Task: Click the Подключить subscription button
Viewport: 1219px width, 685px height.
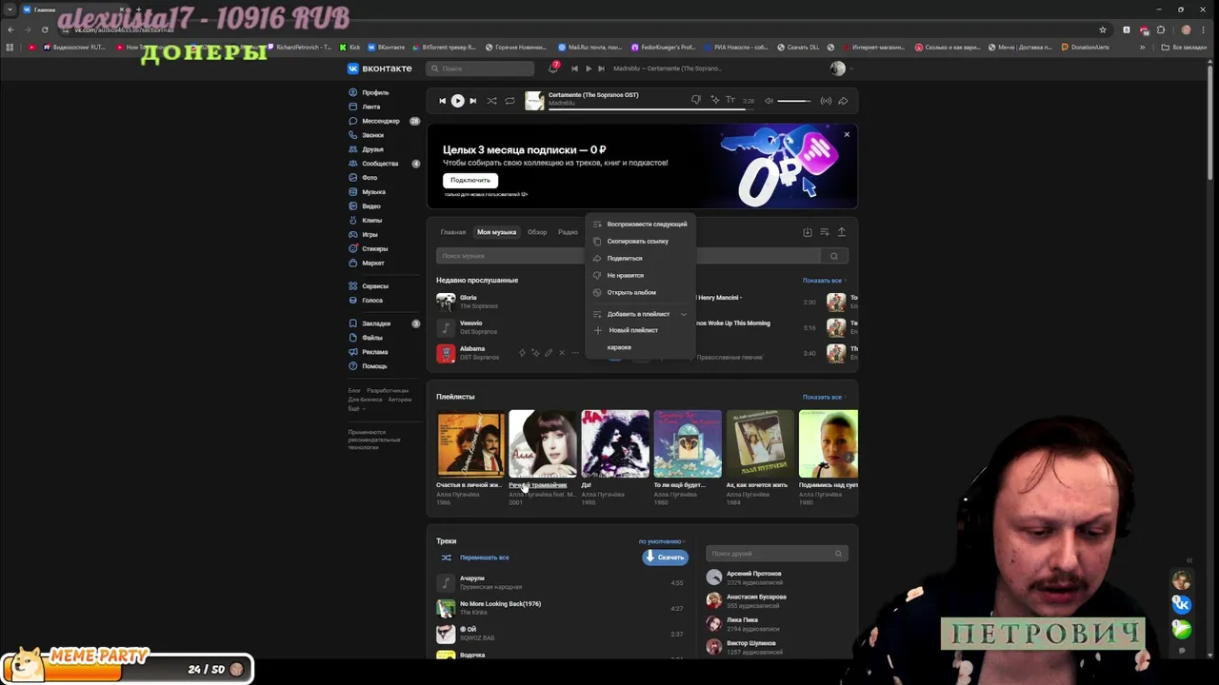Action: pos(470,180)
